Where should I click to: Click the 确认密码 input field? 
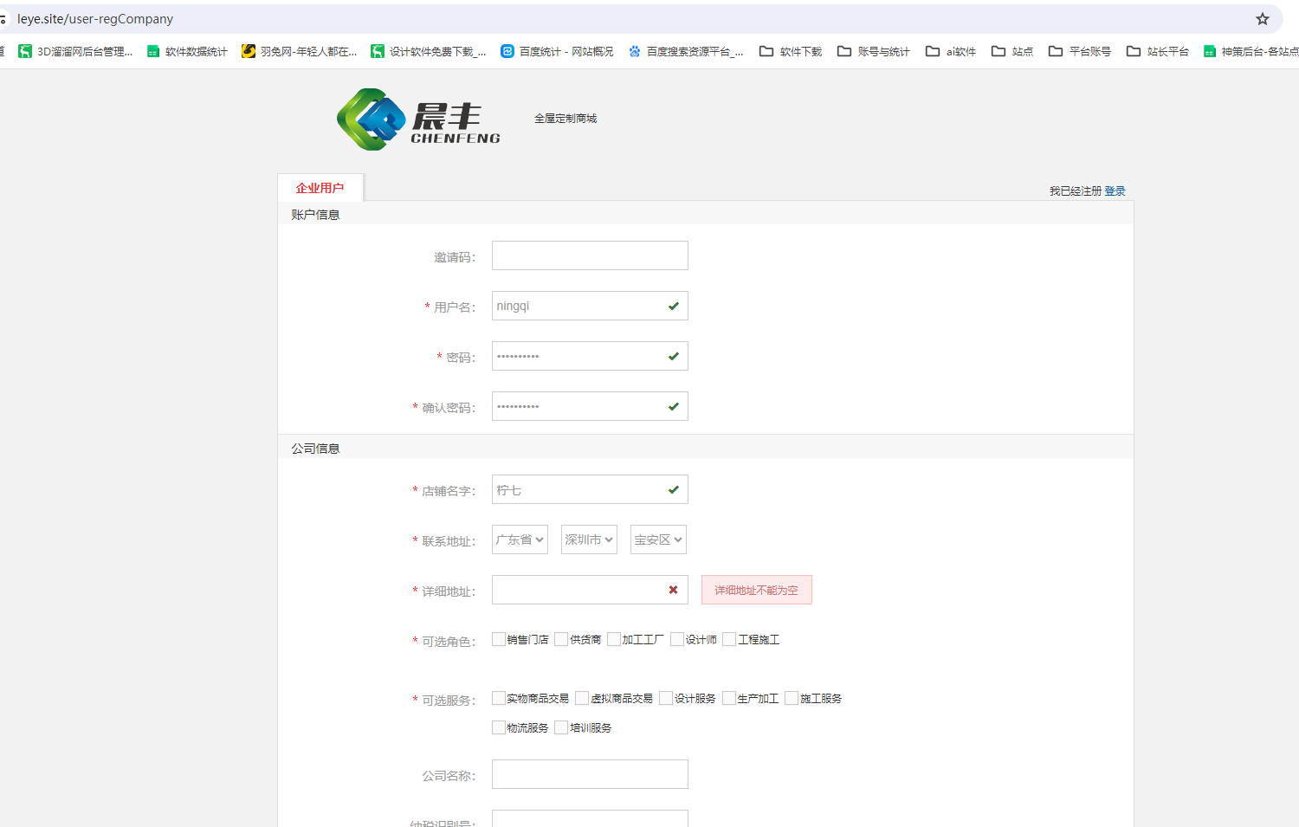click(x=590, y=406)
